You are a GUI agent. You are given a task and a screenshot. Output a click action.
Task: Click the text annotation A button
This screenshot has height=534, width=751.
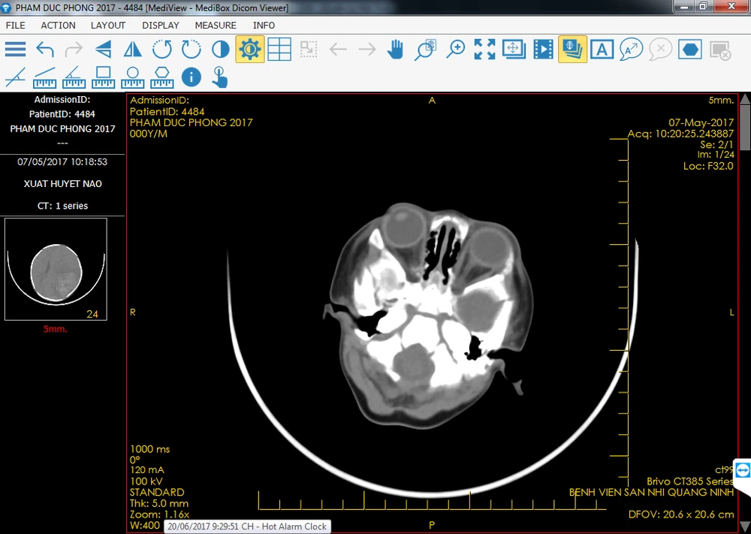coord(602,50)
